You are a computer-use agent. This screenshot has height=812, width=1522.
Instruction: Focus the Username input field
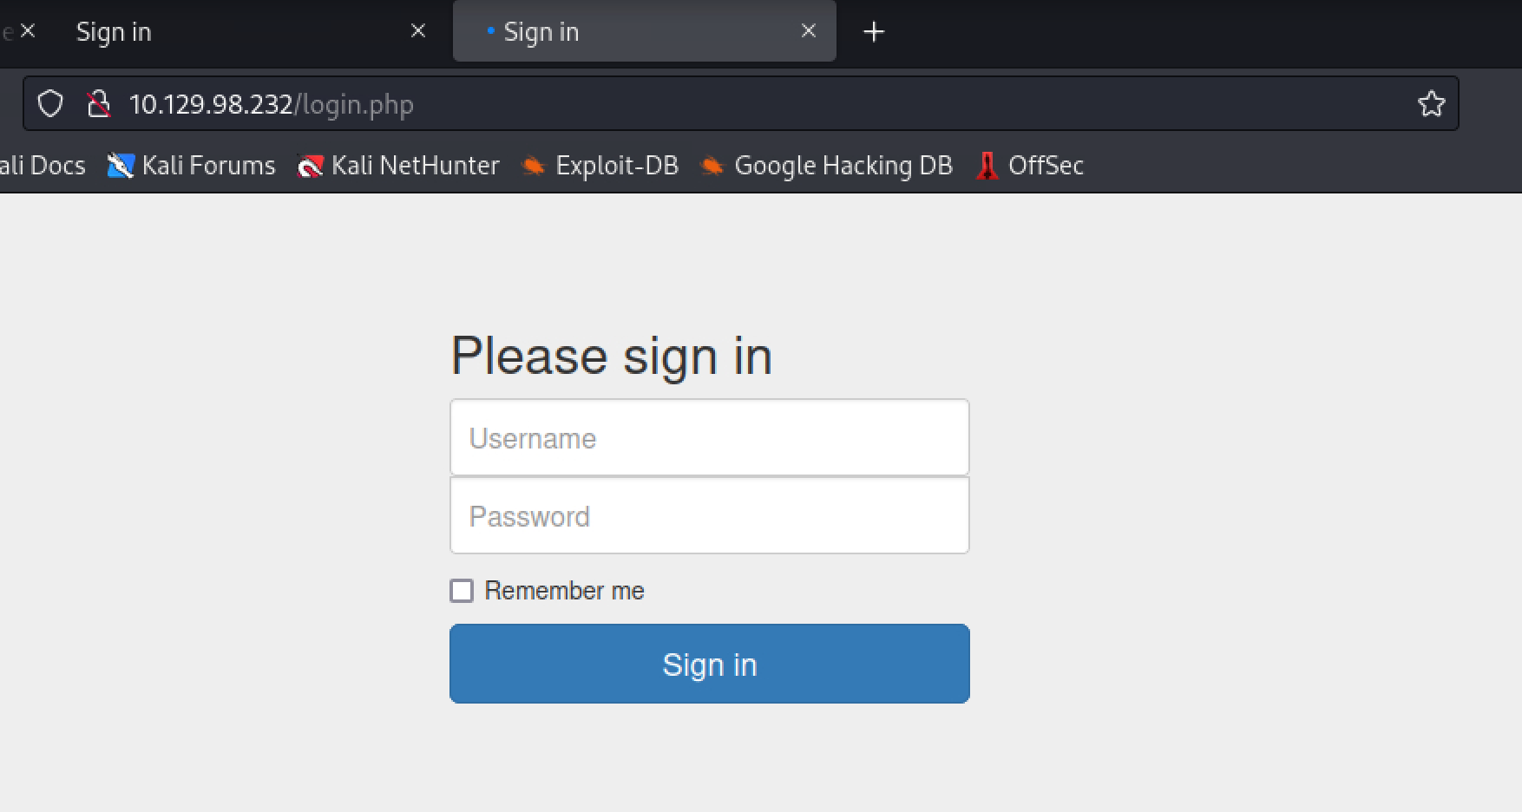tap(709, 437)
